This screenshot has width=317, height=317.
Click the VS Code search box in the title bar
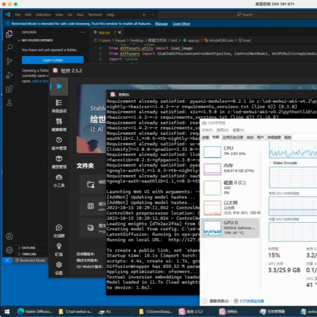[x=237, y=14]
